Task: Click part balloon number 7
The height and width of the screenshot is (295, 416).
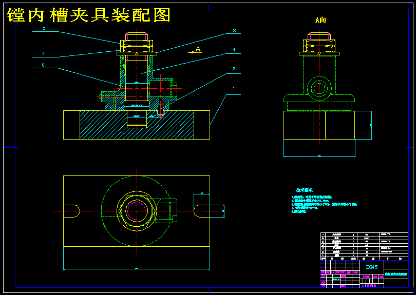Action: click(x=43, y=53)
